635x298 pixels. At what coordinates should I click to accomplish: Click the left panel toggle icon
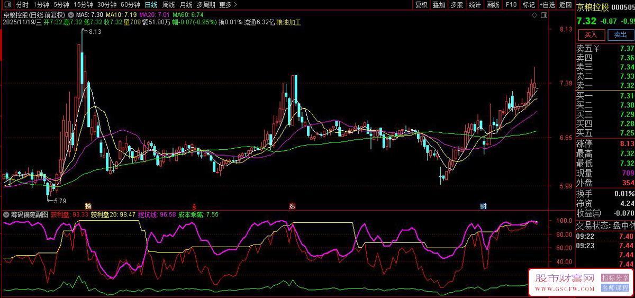8,5
